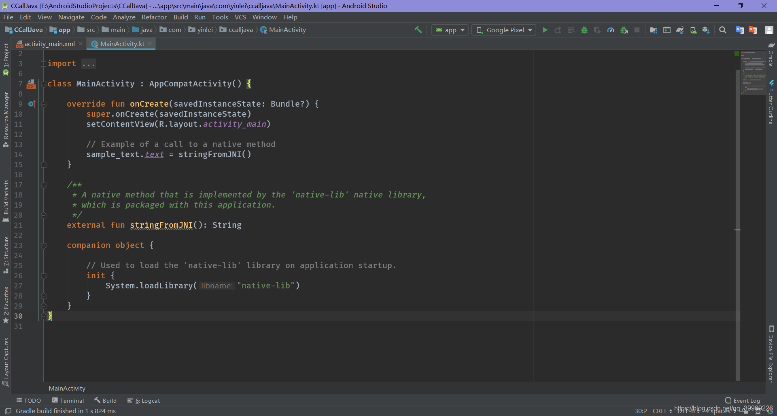Click the CodeGlance minimap preview
777x416 pixels.
(x=753, y=73)
